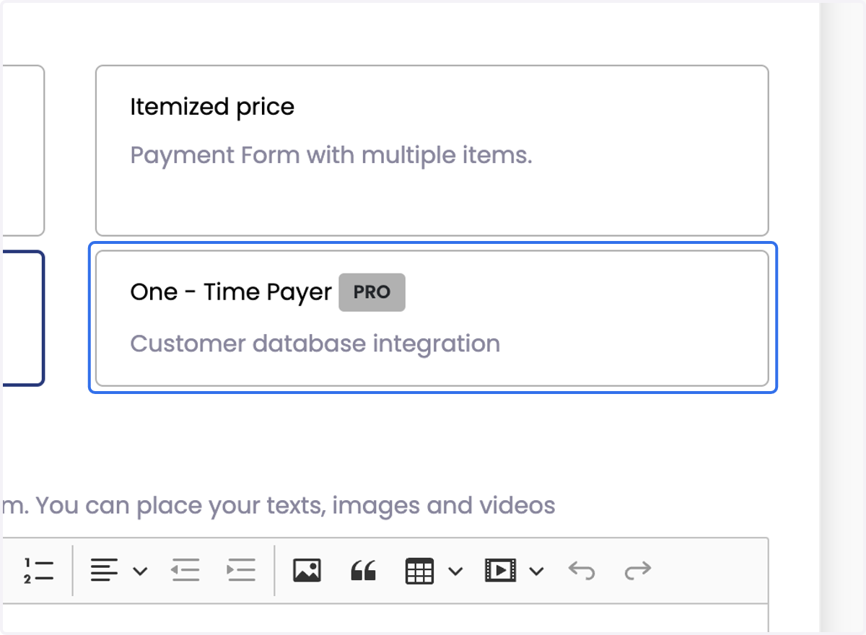Expand the media options dropdown
The image size is (866, 635).
[536, 571]
